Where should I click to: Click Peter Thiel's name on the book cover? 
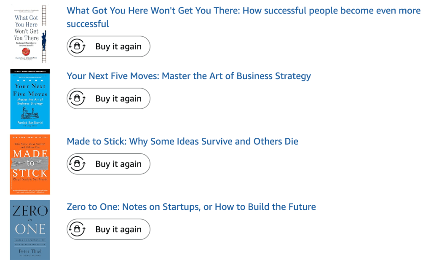click(30, 251)
